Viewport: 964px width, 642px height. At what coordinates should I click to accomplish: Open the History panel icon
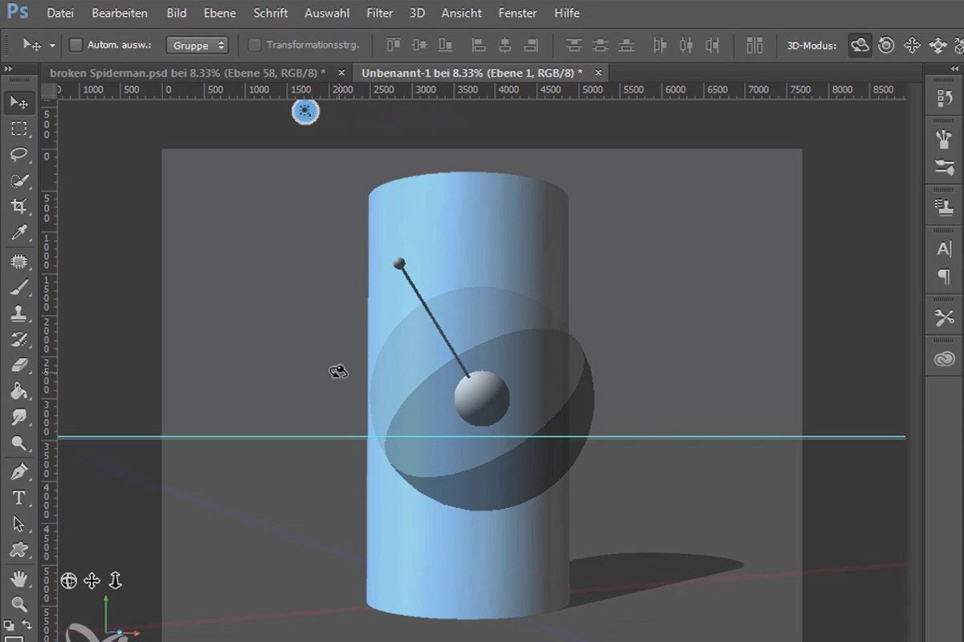tap(944, 98)
